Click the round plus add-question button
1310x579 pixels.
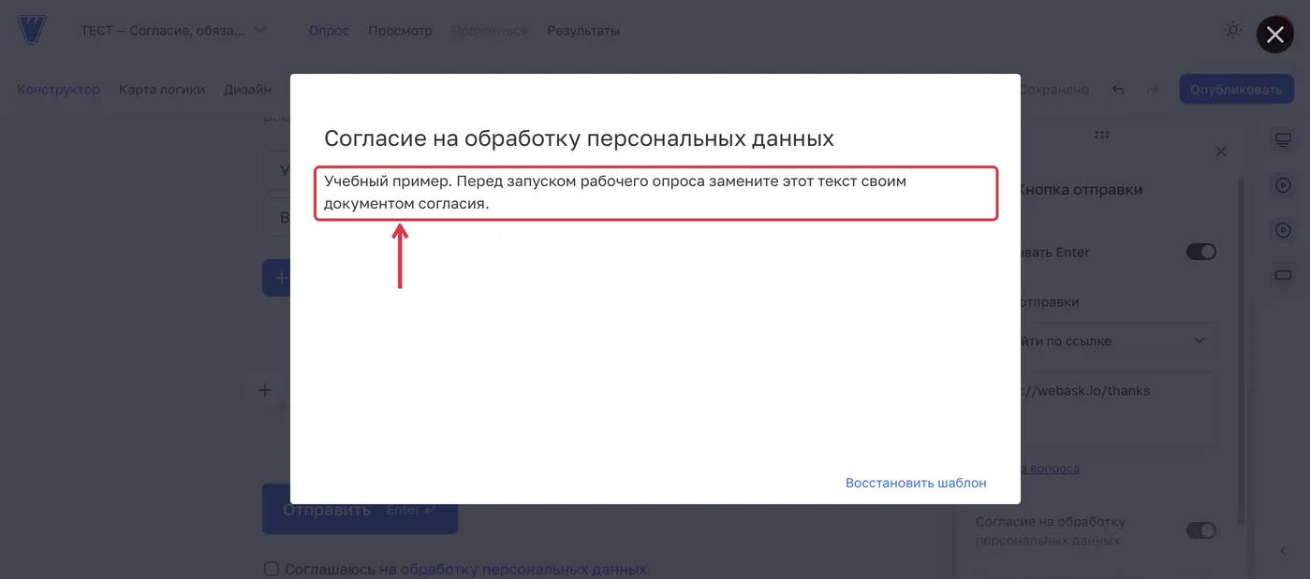tap(265, 390)
